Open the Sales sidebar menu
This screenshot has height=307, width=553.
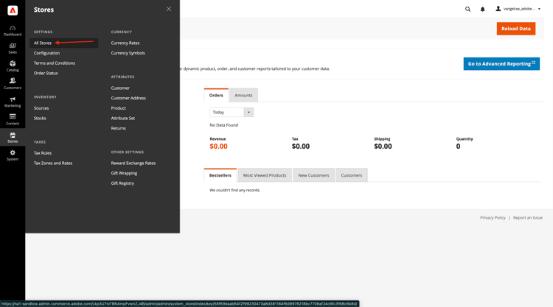13,49
